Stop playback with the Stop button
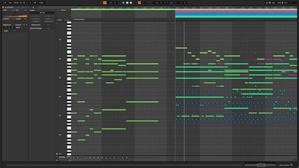Viewport: 299px width, 168px height. [x=127, y=3]
